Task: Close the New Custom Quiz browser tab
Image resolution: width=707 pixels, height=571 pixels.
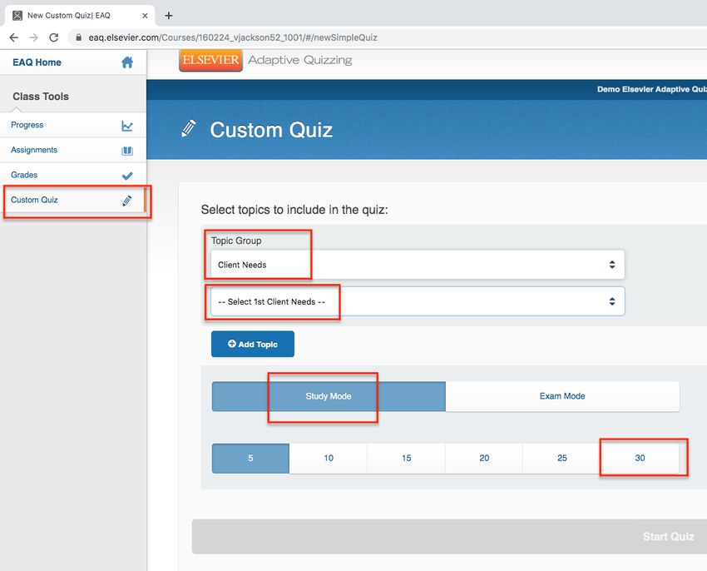Action: pos(145,16)
